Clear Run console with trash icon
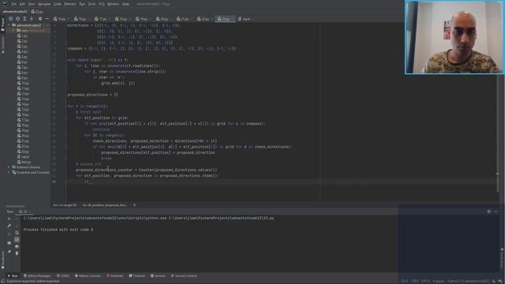This screenshot has height=284, width=505. point(17,253)
